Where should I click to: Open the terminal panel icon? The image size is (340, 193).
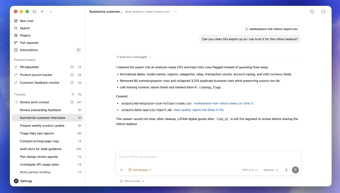[x=312, y=12]
